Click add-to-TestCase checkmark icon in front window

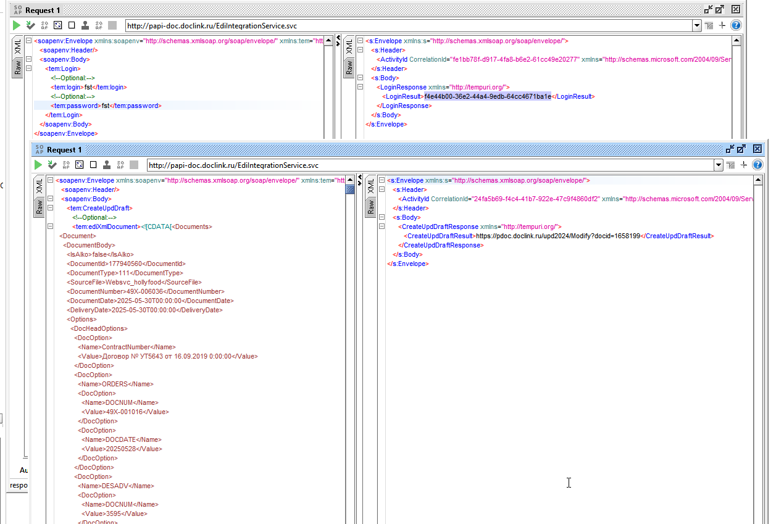[x=52, y=165]
